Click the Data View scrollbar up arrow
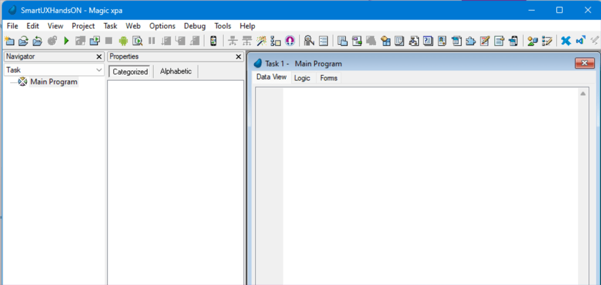The image size is (601, 285). [x=583, y=94]
